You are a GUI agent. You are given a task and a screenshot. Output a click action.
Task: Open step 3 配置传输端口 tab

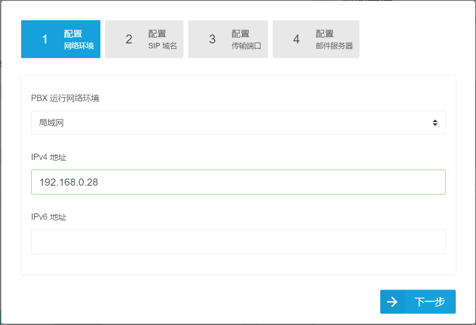point(228,39)
